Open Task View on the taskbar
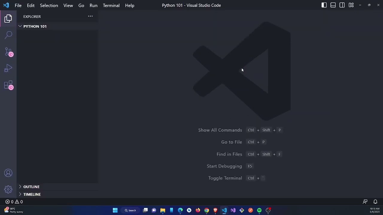This screenshot has height=215, width=383. tap(145, 210)
